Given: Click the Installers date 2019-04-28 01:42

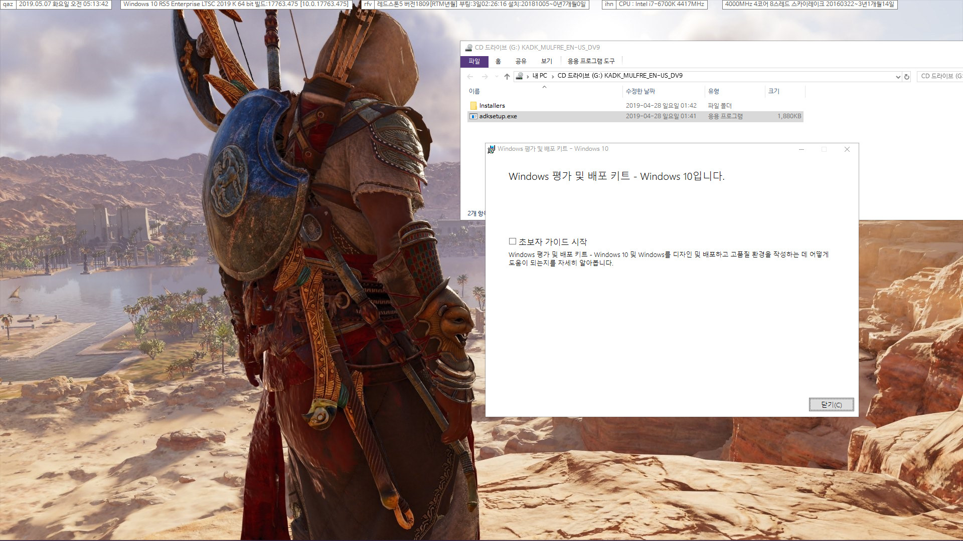Looking at the screenshot, I should point(661,106).
